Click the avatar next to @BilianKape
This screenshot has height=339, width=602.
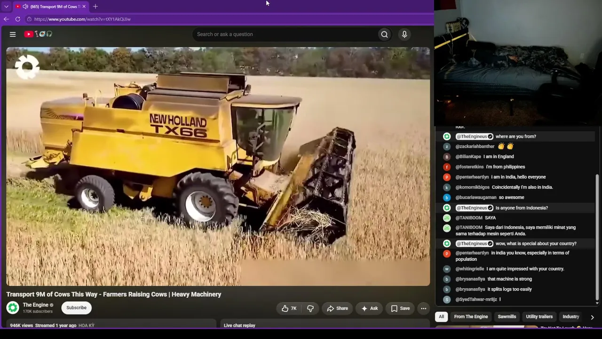[x=447, y=157]
